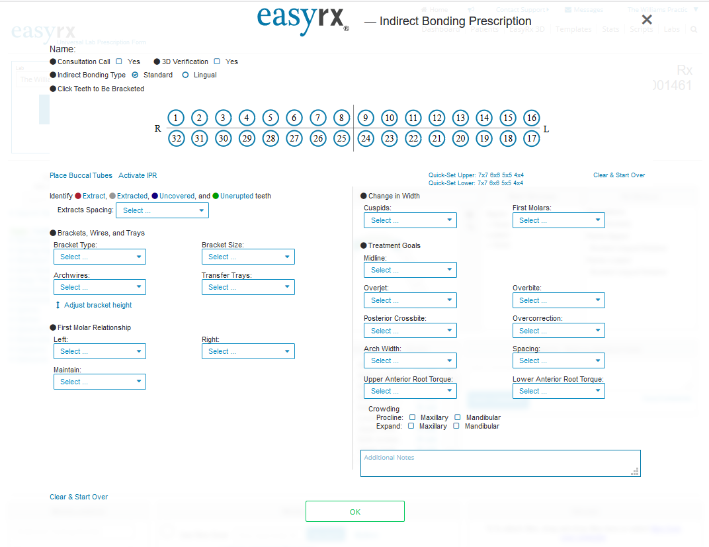709x547 pixels.
Task: Click Place Buccal Tubes link
Action: tap(81, 175)
